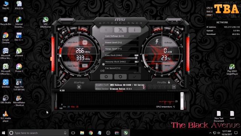This screenshot has height=136, width=241.
Task: Select Internet Download Manager shortcut
Action: pyautogui.click(x=19, y=22)
